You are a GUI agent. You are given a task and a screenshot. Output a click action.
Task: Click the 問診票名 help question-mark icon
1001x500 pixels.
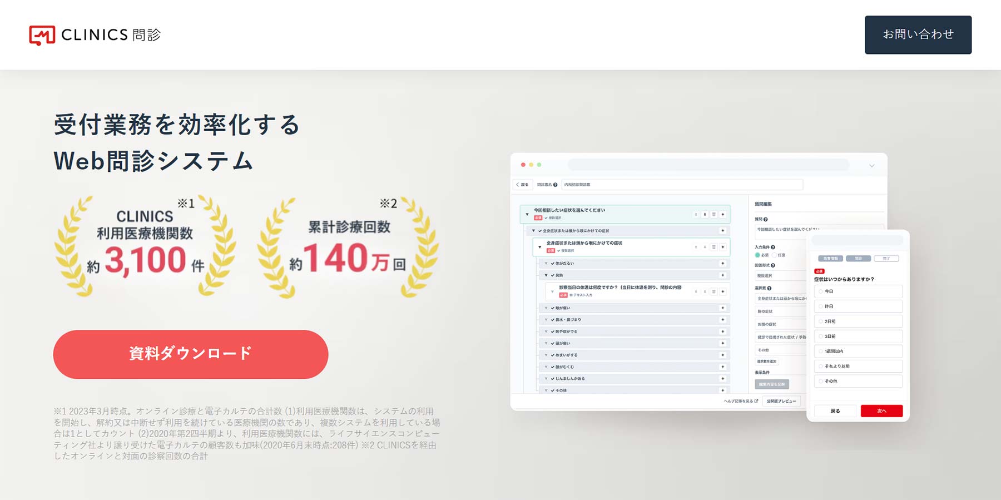coord(555,185)
